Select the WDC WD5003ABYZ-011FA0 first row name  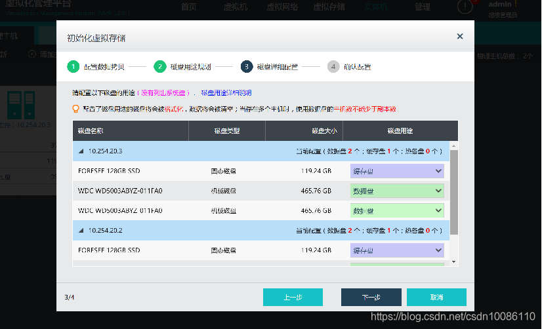[x=120, y=191]
